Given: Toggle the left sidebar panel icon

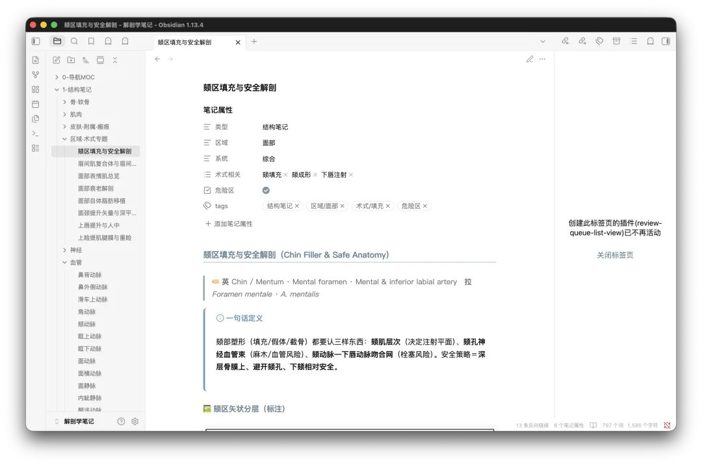Looking at the screenshot, I should [x=36, y=41].
